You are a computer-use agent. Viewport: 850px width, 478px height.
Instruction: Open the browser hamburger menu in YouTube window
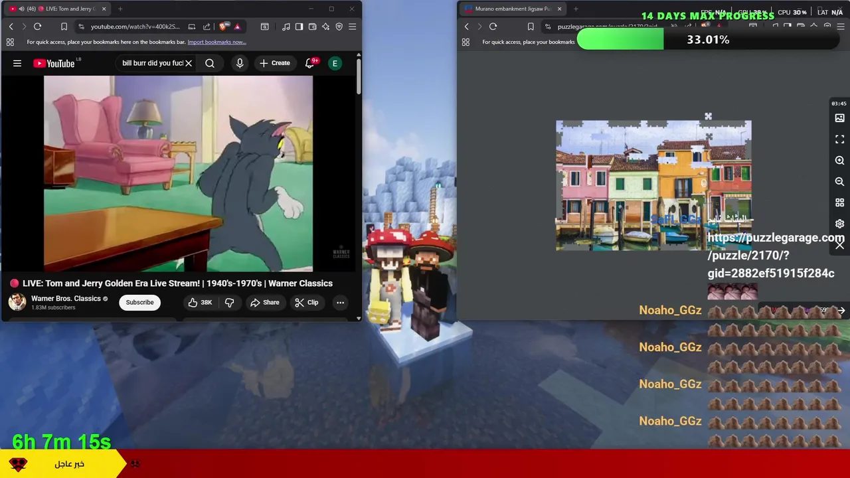[x=352, y=27]
